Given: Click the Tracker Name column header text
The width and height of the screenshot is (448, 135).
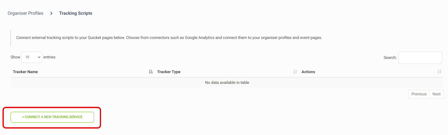Looking at the screenshot, I should pyautogui.click(x=25, y=72).
